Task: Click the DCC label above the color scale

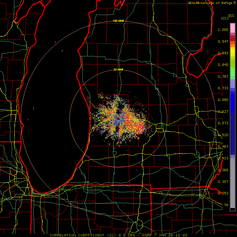Action: [x=231, y=16]
